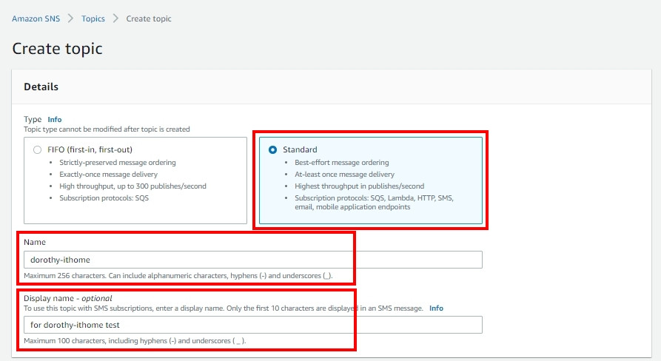661x361 pixels.
Task: Click 'Exactly-once message delivery' text
Action: tap(108, 175)
